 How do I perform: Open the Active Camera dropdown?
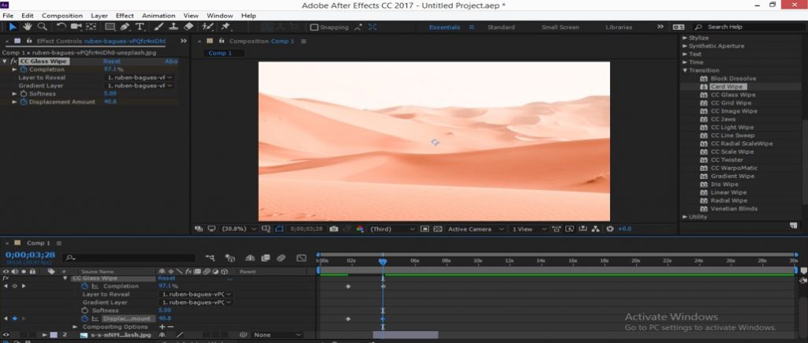(x=476, y=229)
